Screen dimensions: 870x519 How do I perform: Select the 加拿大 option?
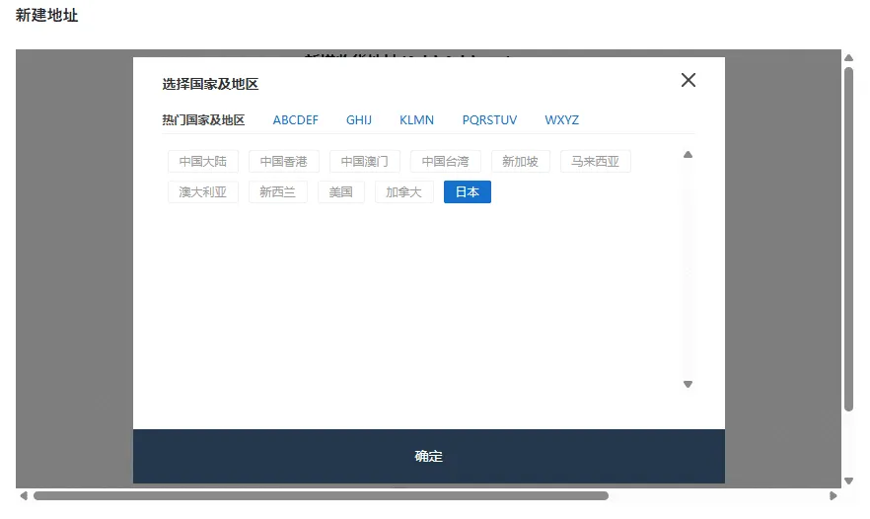pyautogui.click(x=403, y=192)
